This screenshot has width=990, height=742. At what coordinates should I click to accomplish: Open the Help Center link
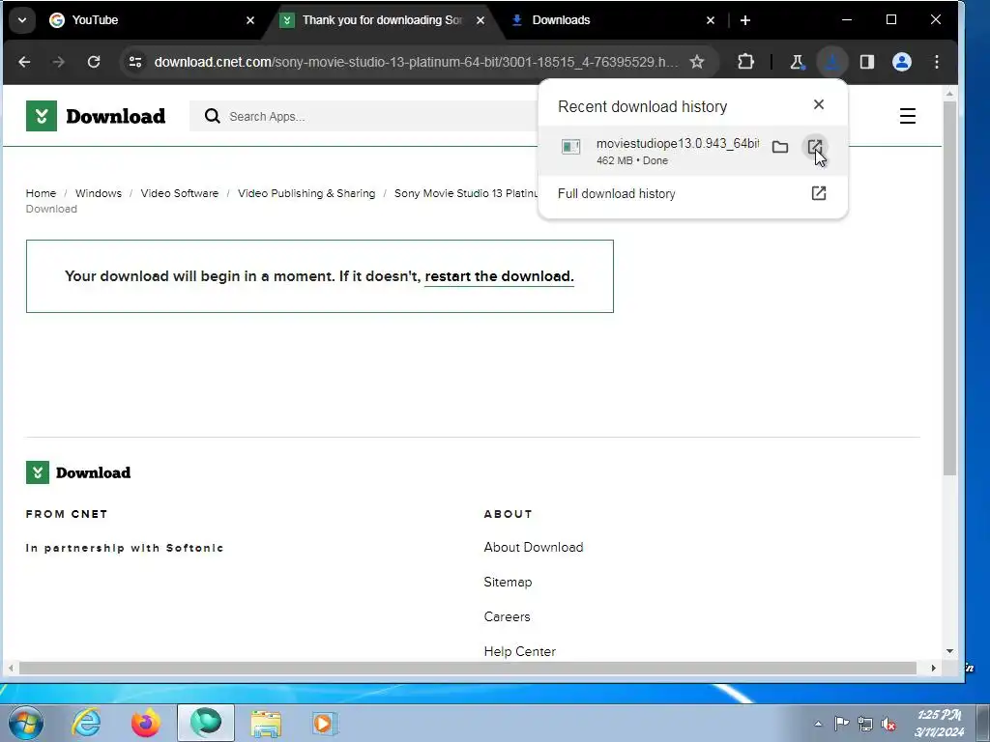(x=519, y=651)
